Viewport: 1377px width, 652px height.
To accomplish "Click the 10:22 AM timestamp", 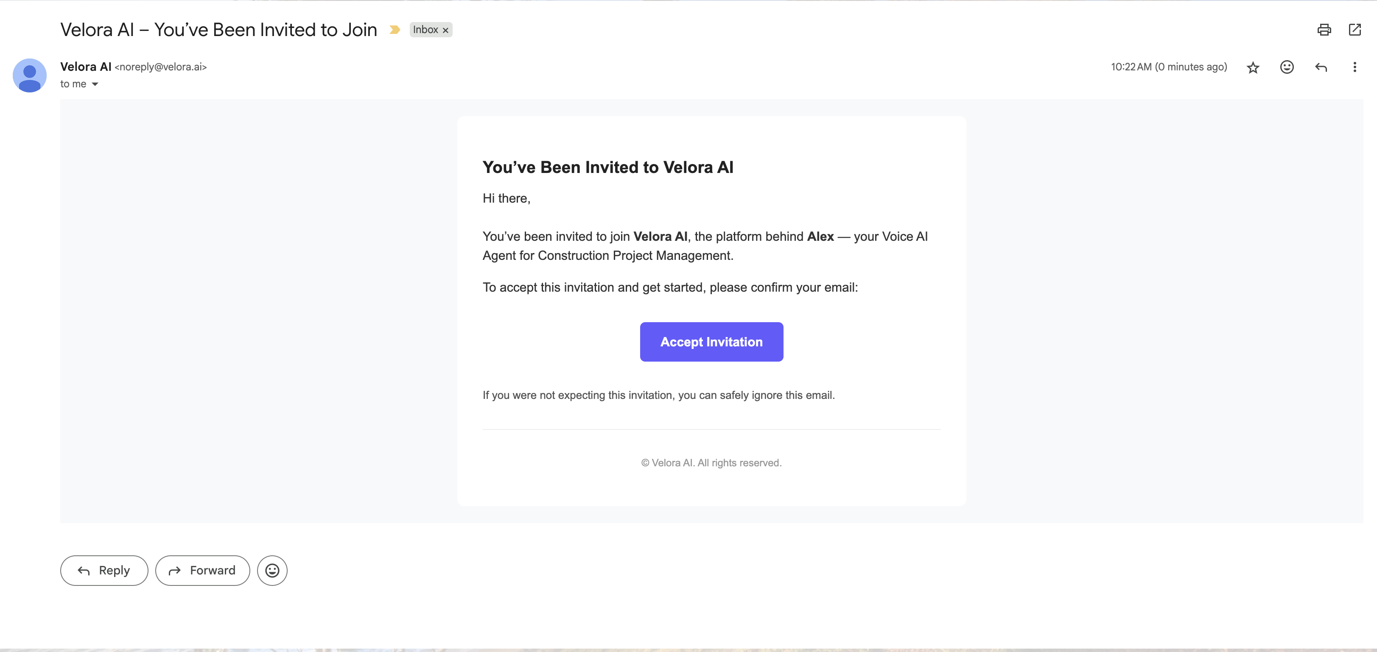I will [x=1169, y=67].
